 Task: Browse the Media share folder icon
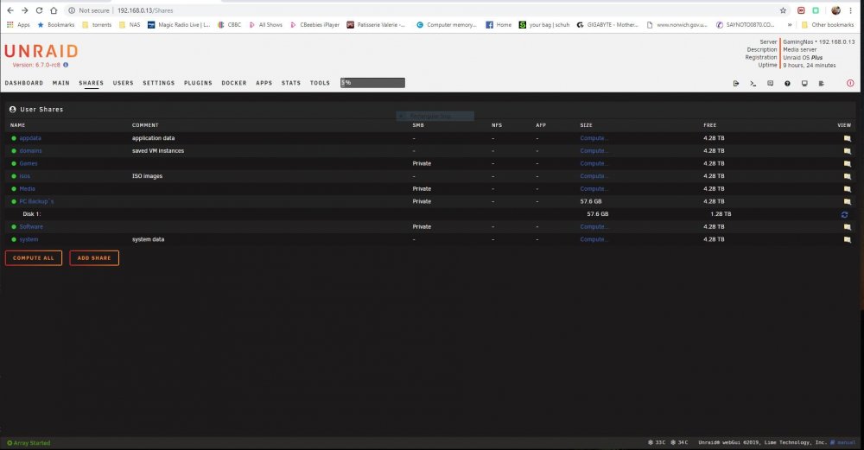point(847,189)
